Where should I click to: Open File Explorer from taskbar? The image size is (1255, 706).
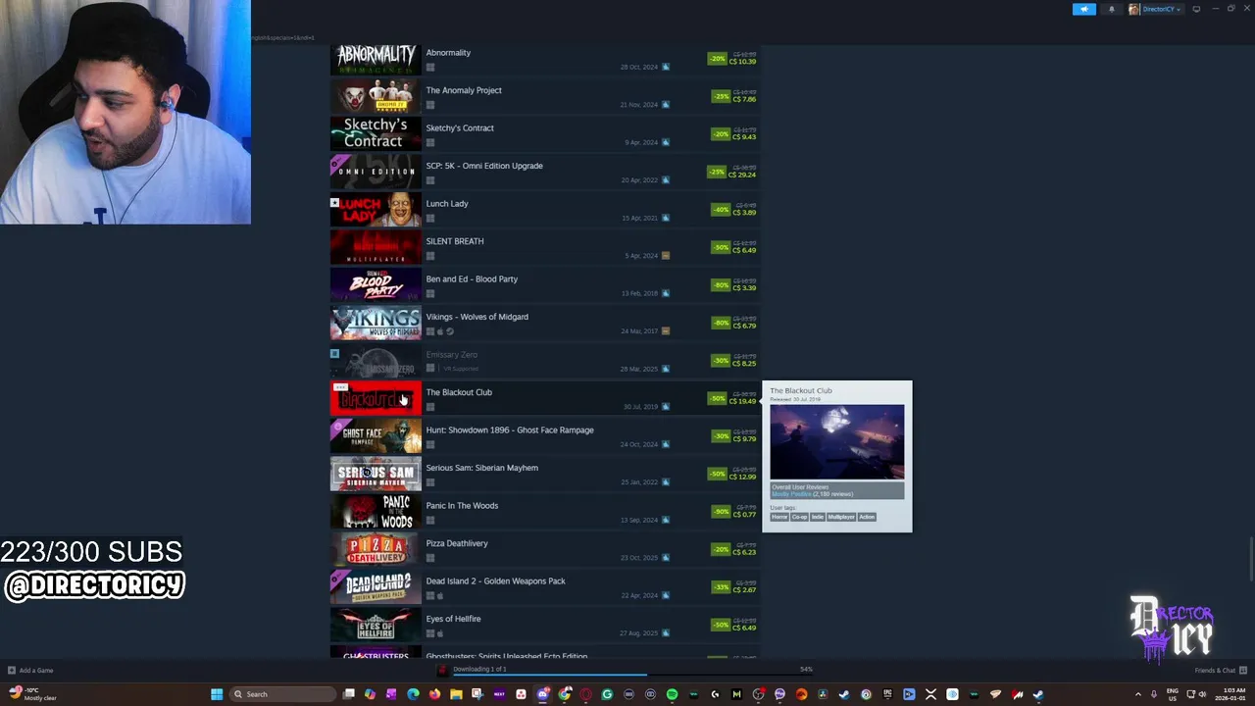tap(456, 694)
